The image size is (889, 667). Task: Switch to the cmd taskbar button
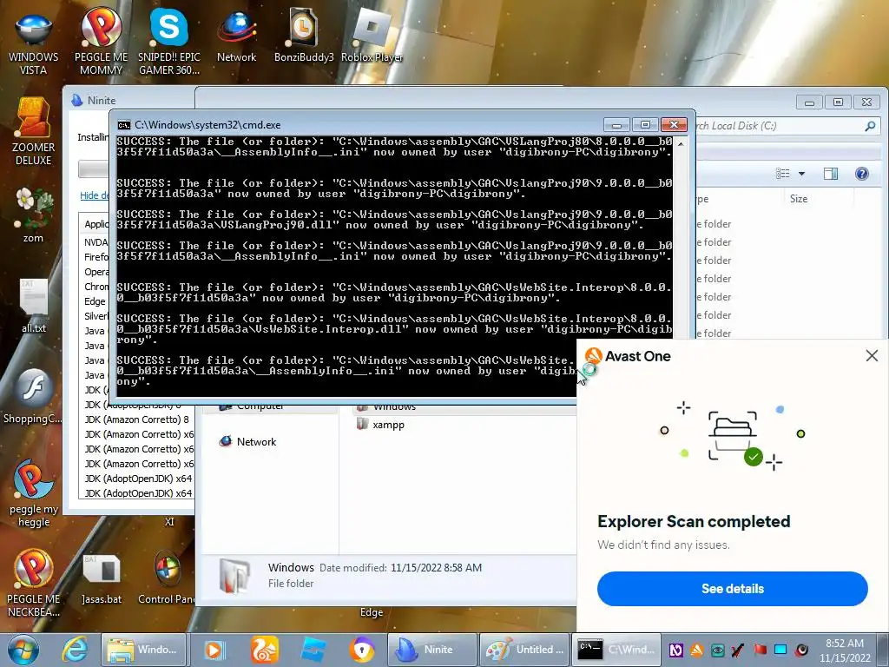617,650
